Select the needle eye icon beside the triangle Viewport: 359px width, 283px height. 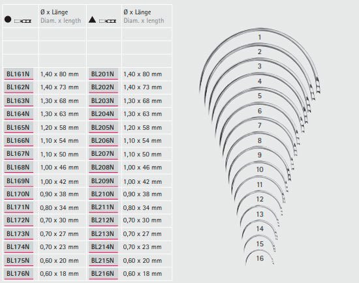(108, 21)
